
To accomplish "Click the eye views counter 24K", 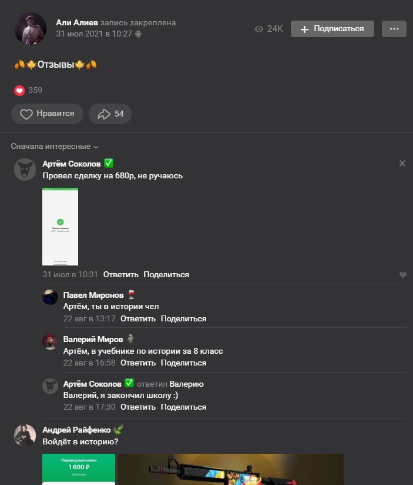I will pyautogui.click(x=268, y=29).
